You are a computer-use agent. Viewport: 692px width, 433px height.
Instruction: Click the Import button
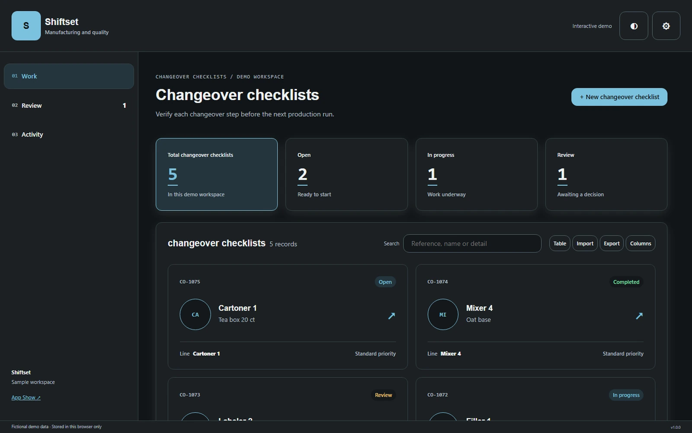[585, 243]
